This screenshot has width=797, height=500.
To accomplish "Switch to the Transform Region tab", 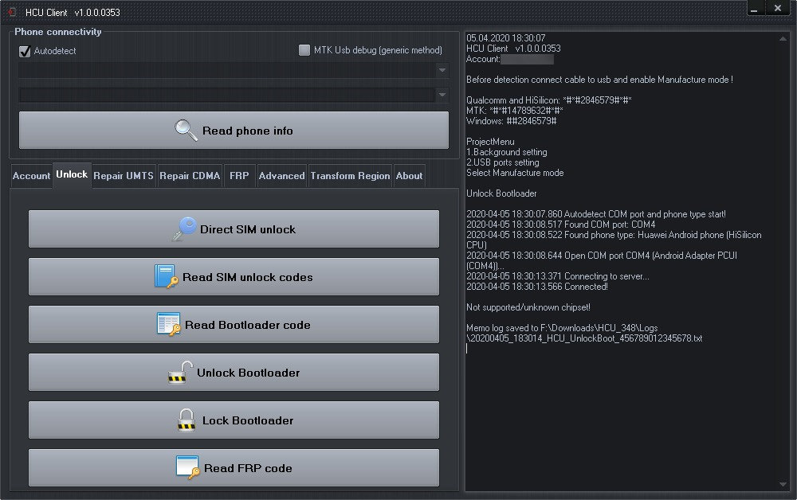I will pos(350,176).
